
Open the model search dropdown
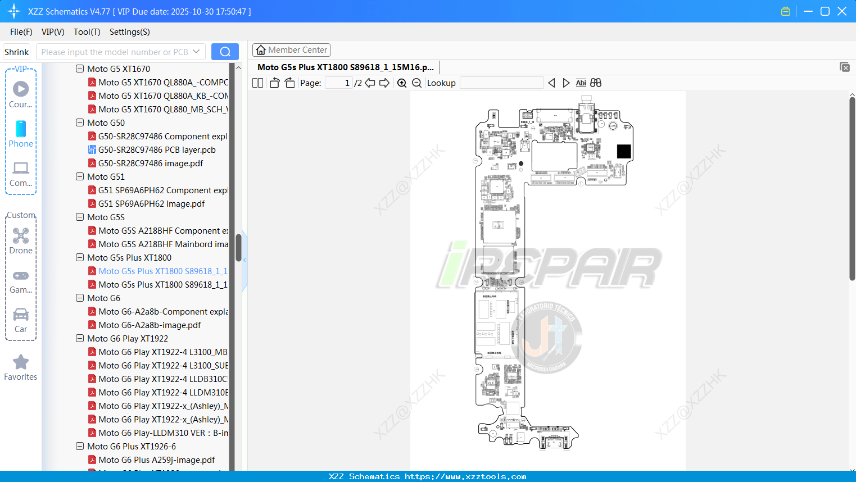197,51
